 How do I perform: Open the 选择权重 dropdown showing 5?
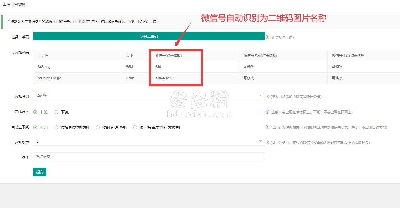[x=149, y=141]
